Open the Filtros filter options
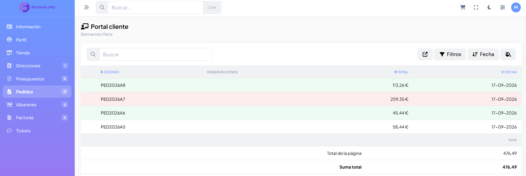The height and width of the screenshot is (176, 526). point(450,54)
